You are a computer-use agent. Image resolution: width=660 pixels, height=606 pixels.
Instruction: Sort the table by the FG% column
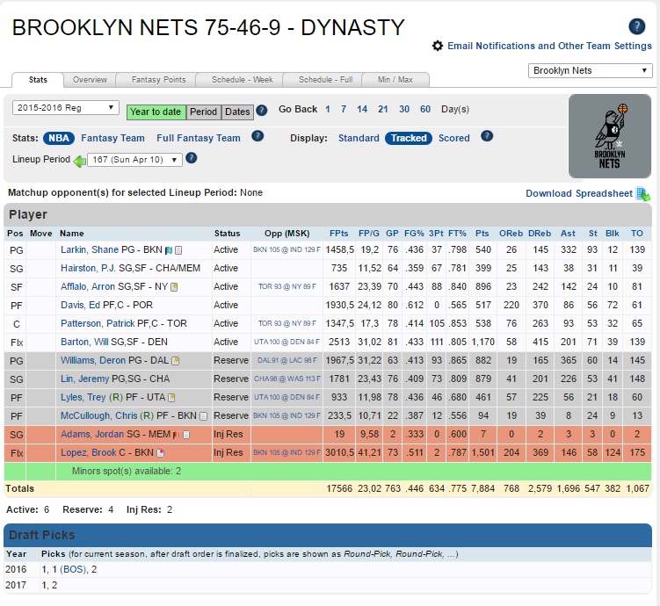tap(415, 234)
